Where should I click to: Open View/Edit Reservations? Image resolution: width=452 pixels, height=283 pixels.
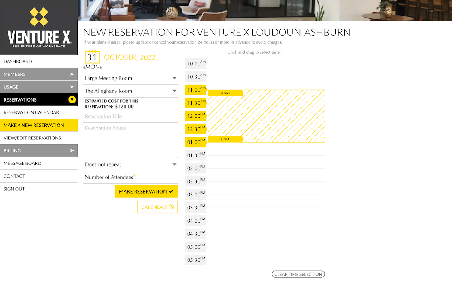[39, 138]
